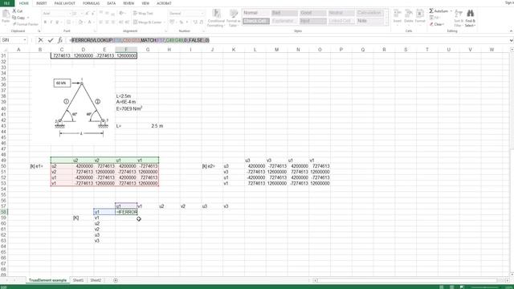The width and height of the screenshot is (514, 289).
Task: Switch to the INSERT tab
Action: (x=41, y=3)
